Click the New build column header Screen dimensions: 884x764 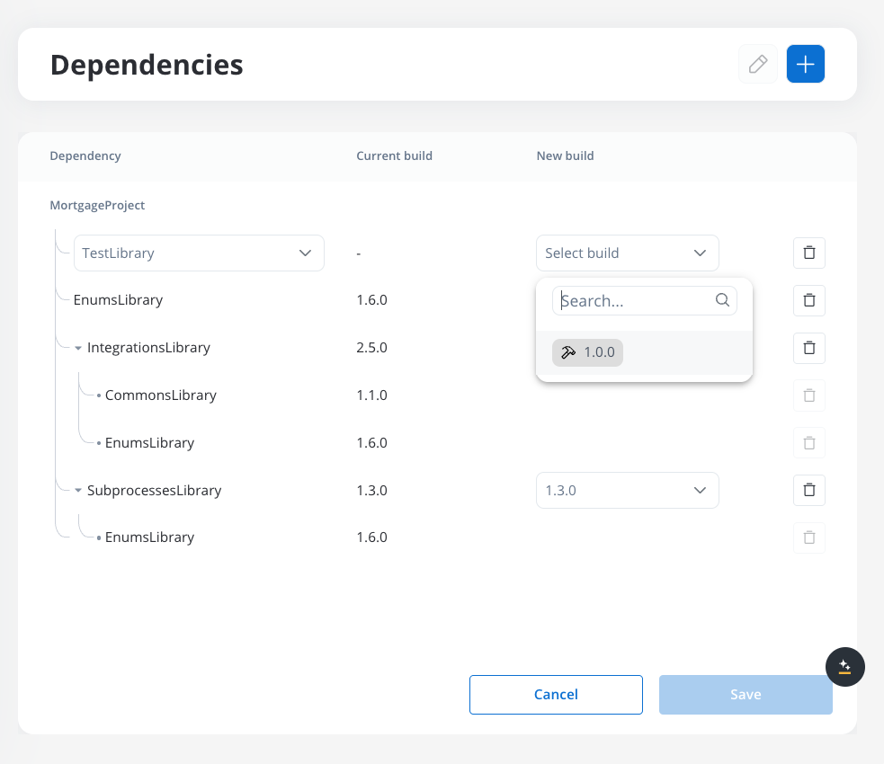pyautogui.click(x=565, y=156)
